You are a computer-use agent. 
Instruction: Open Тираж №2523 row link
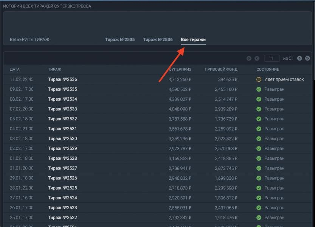coord(62,208)
